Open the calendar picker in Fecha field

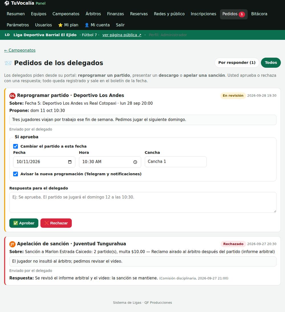click(x=70, y=162)
